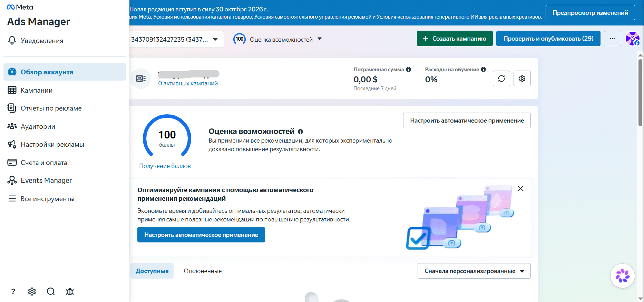Click the Кампании table icon
The width and height of the screenshot is (644, 302).
point(12,90)
